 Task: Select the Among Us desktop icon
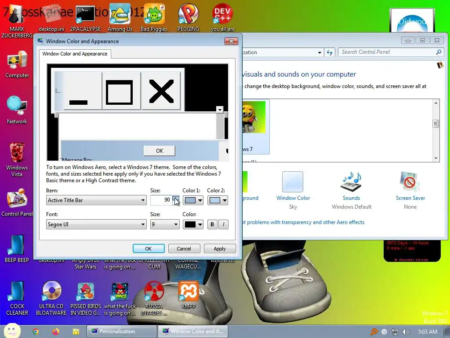pyautogui.click(x=120, y=18)
